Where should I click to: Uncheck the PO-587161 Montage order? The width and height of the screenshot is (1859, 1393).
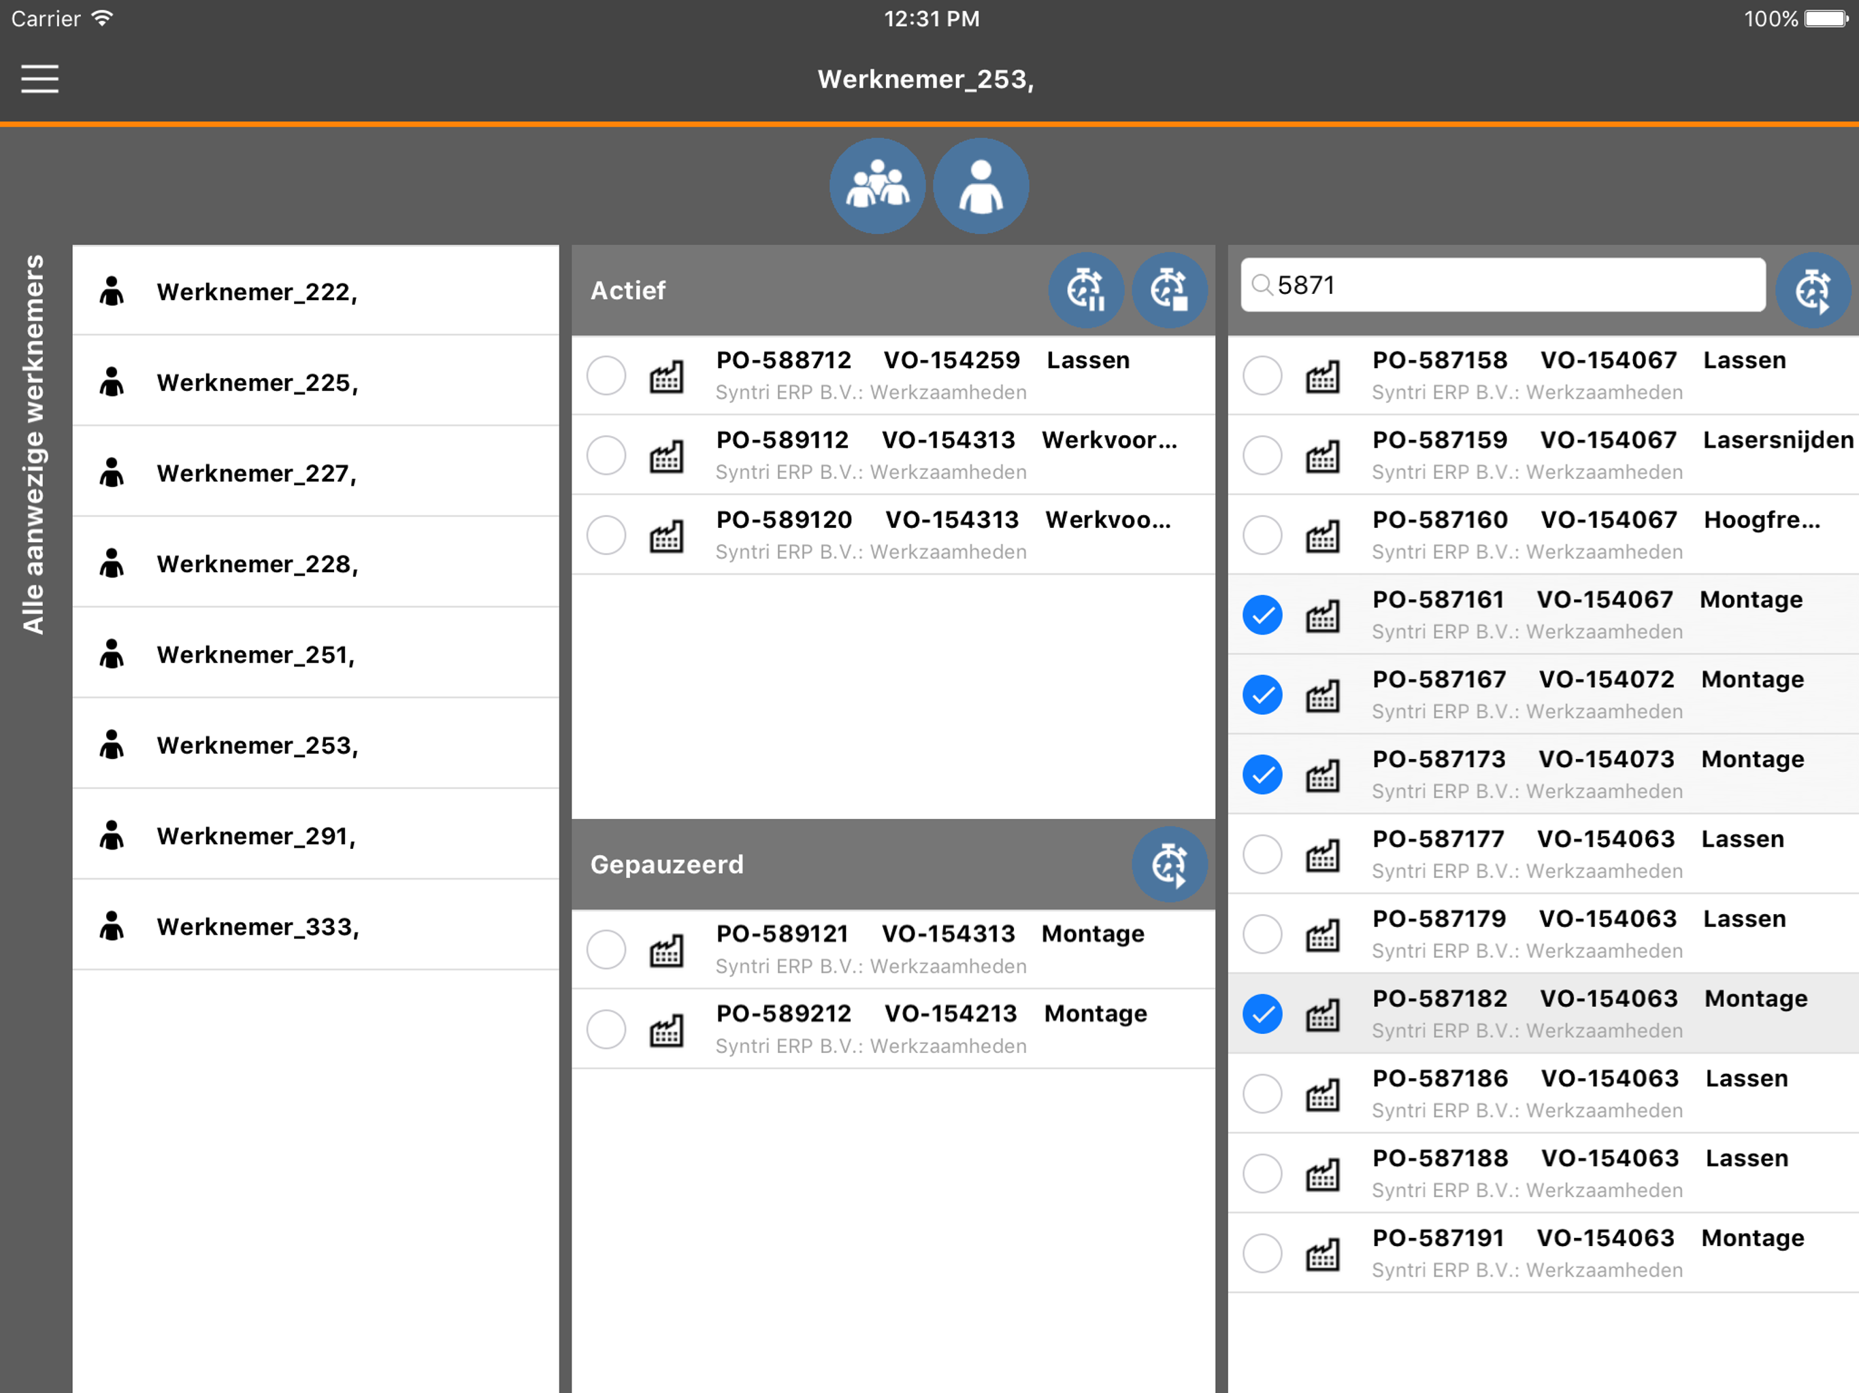[1262, 615]
